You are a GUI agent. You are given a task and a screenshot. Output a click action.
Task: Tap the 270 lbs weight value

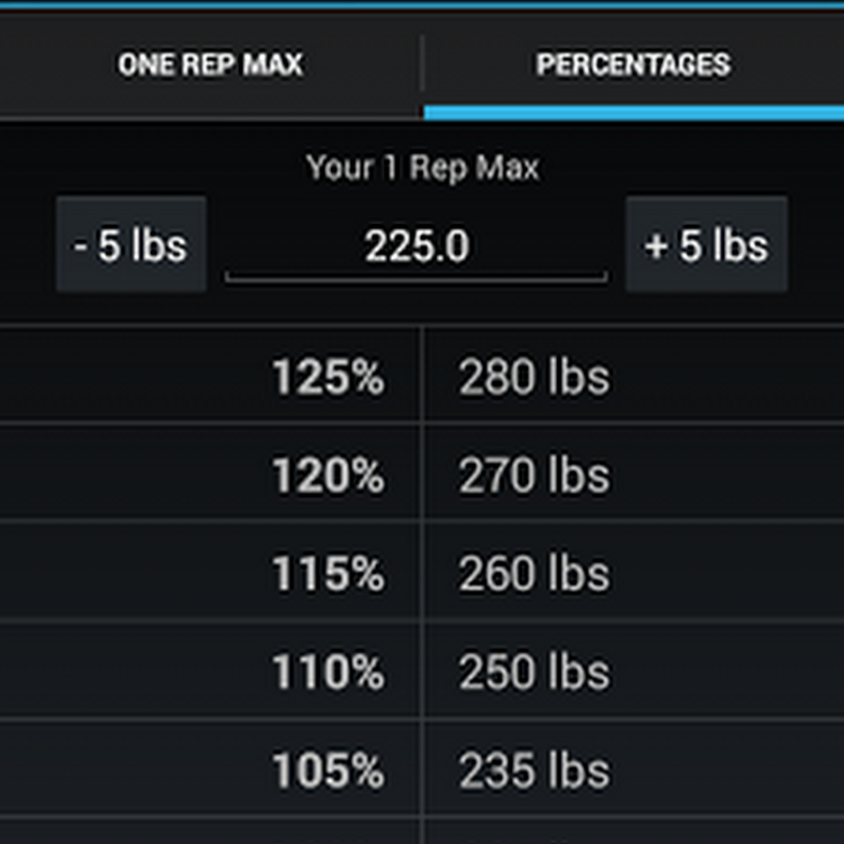[x=534, y=475]
